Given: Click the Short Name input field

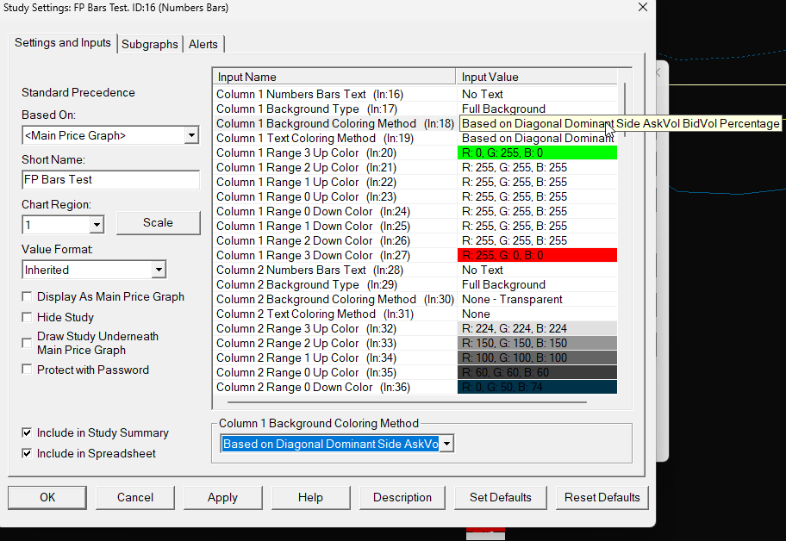Looking at the screenshot, I should click(x=111, y=180).
